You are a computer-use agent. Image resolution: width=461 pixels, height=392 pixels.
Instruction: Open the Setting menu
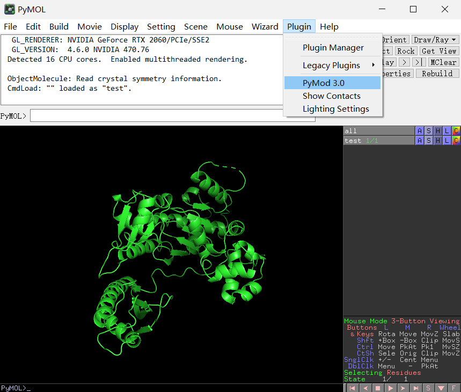pyautogui.click(x=161, y=26)
